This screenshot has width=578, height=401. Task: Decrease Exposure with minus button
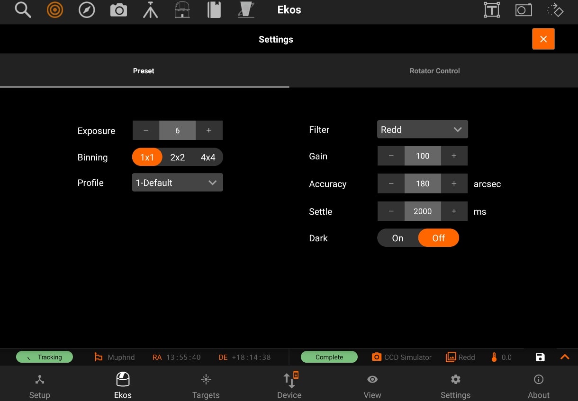click(146, 131)
